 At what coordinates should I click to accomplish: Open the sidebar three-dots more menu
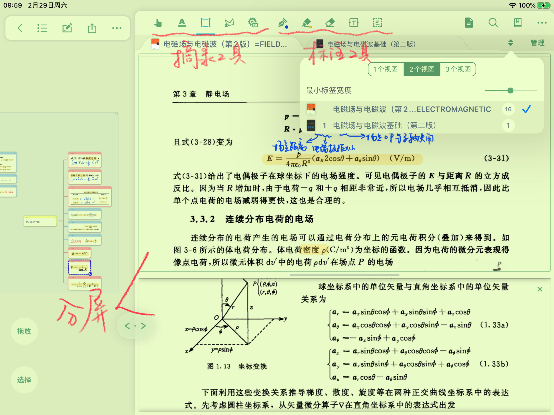point(117,28)
